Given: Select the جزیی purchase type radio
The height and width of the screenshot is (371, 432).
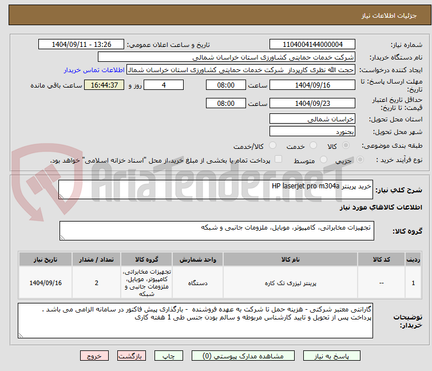Looking at the screenshot, I should click(x=360, y=160).
